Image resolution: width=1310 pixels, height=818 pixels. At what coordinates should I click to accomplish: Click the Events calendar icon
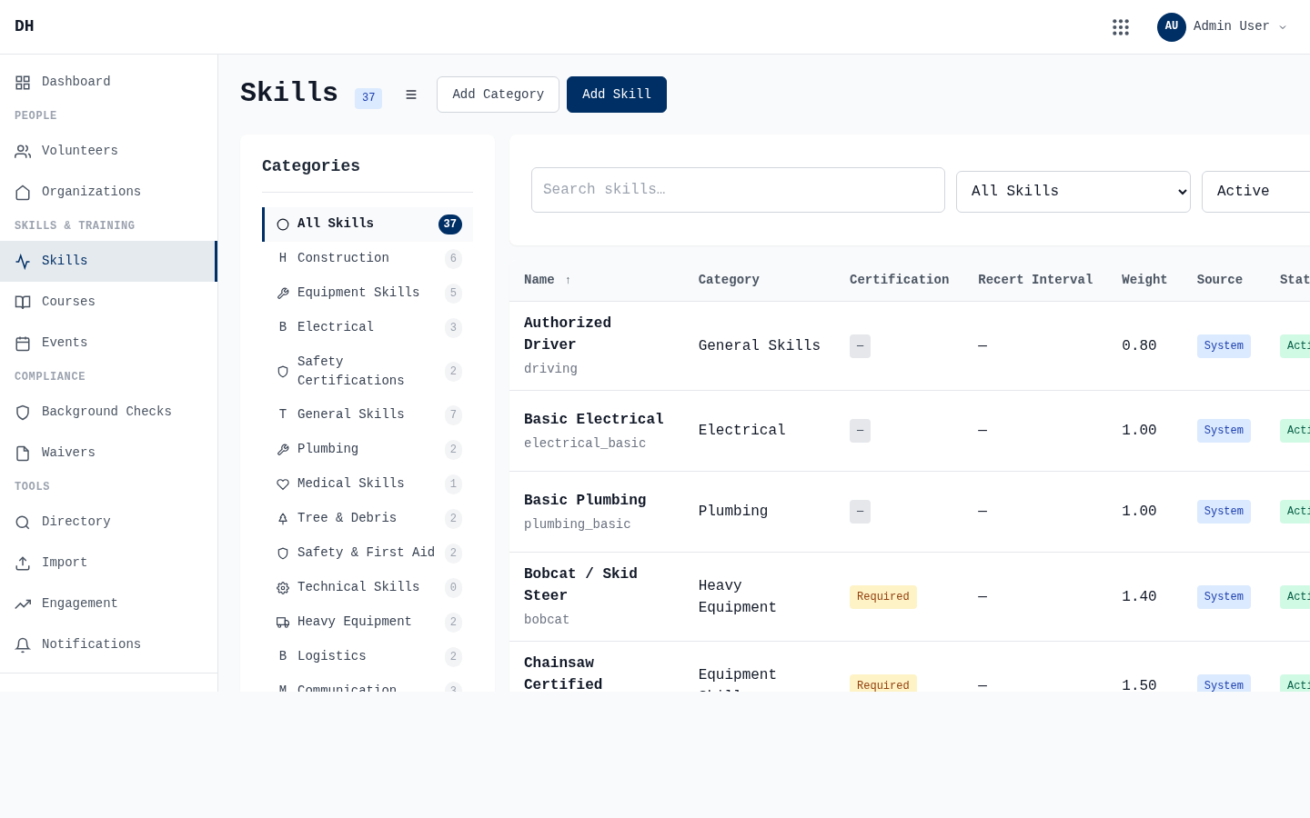click(24, 343)
